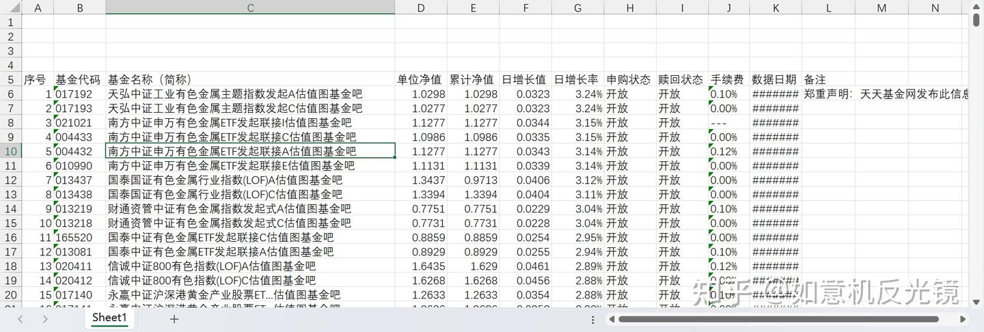The image size is (984, 332).
Task: Select 单位净值 value 1.3437
Action: 421,180
